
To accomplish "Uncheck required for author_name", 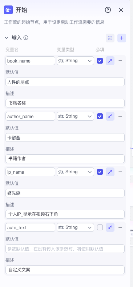I will coord(100,116).
